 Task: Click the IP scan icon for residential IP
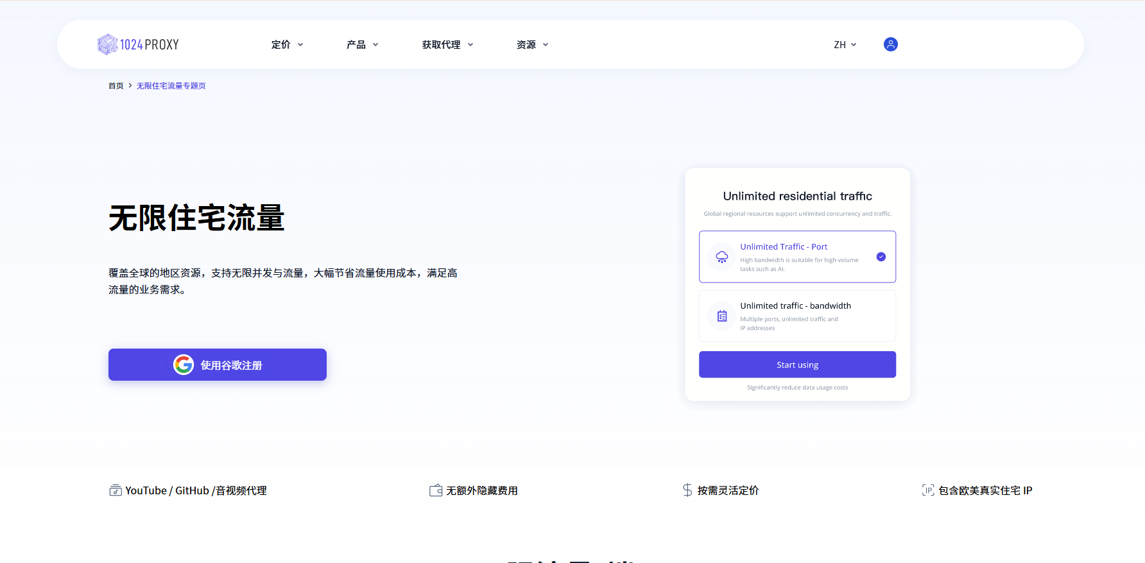(x=928, y=490)
